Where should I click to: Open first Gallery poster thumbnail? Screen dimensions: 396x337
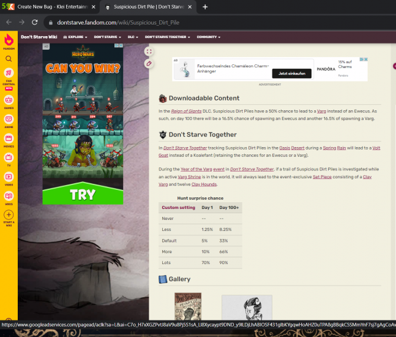click(x=188, y=306)
